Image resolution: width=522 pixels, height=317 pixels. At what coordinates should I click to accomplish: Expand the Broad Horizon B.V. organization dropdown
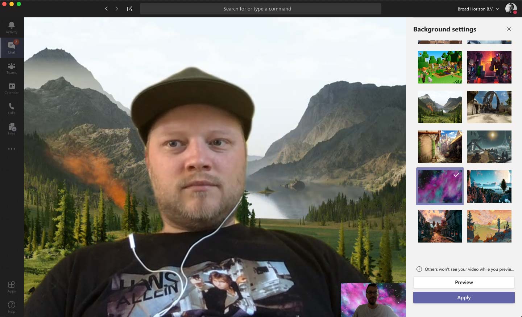coord(478,9)
